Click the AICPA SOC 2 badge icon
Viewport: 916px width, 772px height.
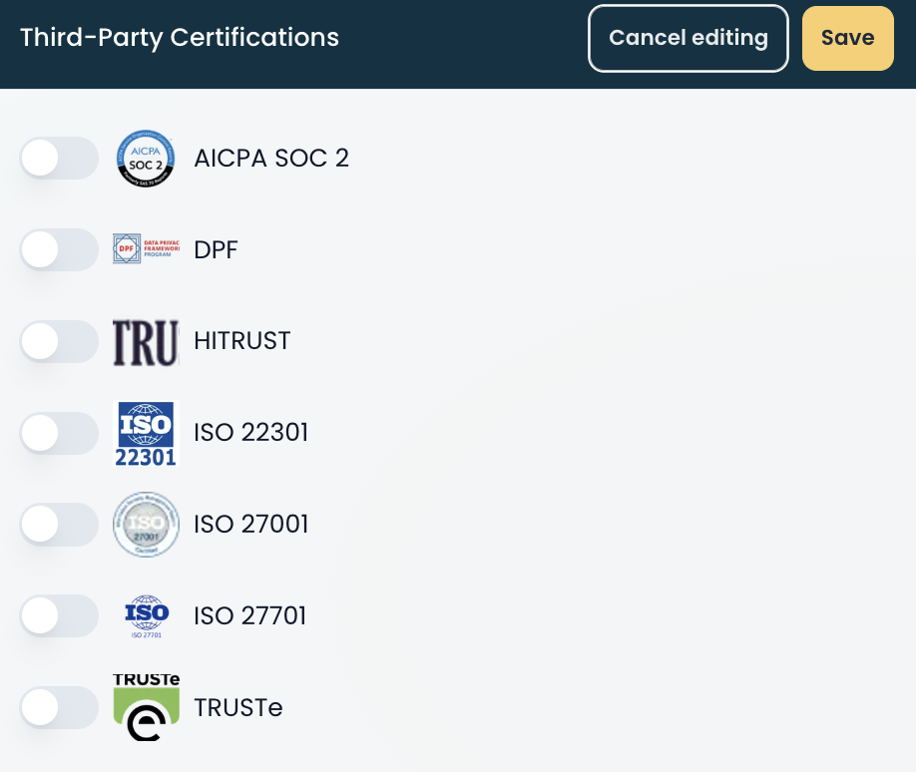(146, 158)
